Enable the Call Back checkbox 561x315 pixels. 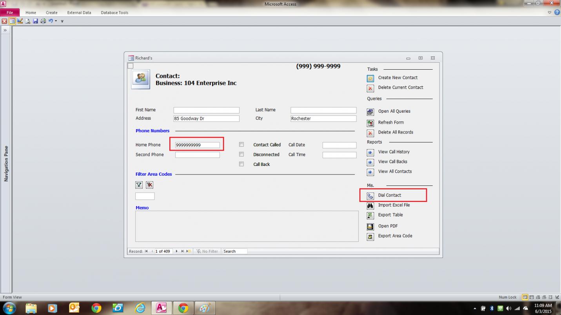point(241,164)
